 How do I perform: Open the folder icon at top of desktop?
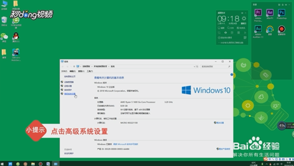(x=15, y=5)
